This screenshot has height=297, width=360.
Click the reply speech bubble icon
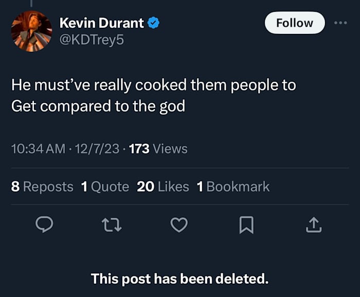pos(44,225)
